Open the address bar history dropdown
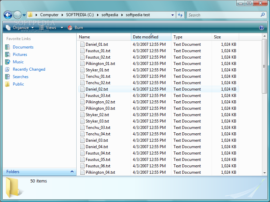270x202 pixels. [x=172, y=15]
